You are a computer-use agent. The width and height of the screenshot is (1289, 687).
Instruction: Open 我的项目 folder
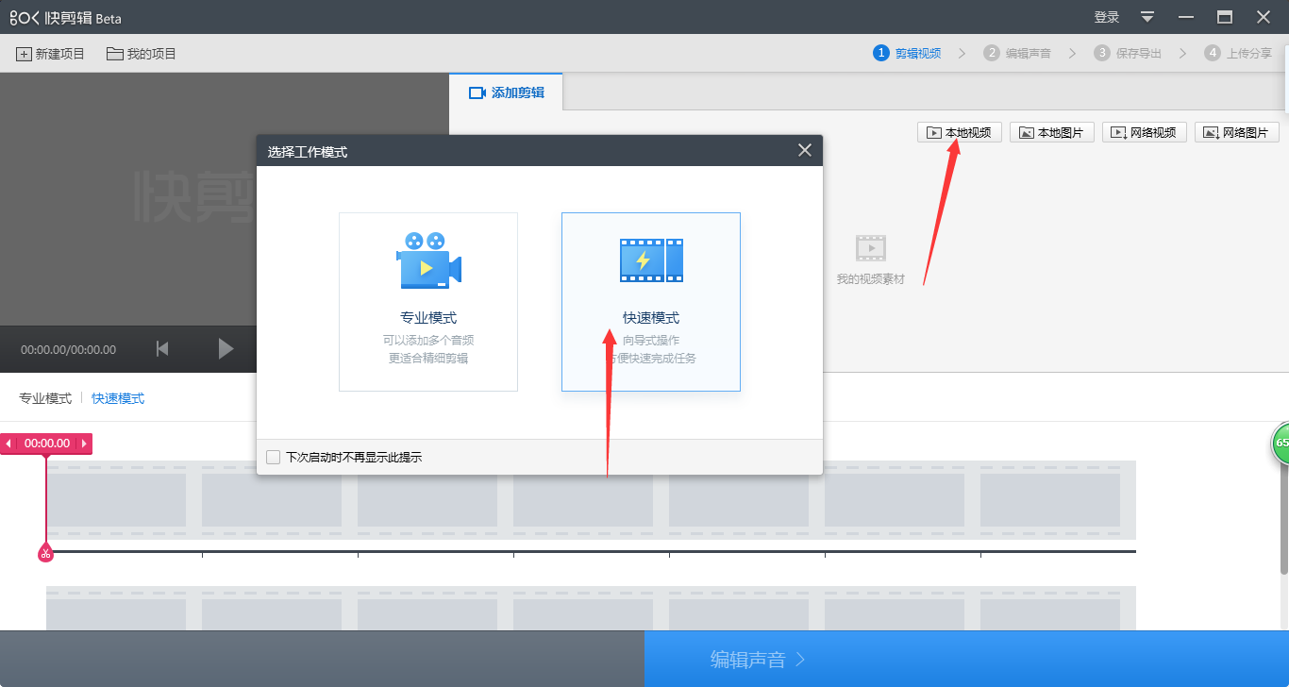142,54
